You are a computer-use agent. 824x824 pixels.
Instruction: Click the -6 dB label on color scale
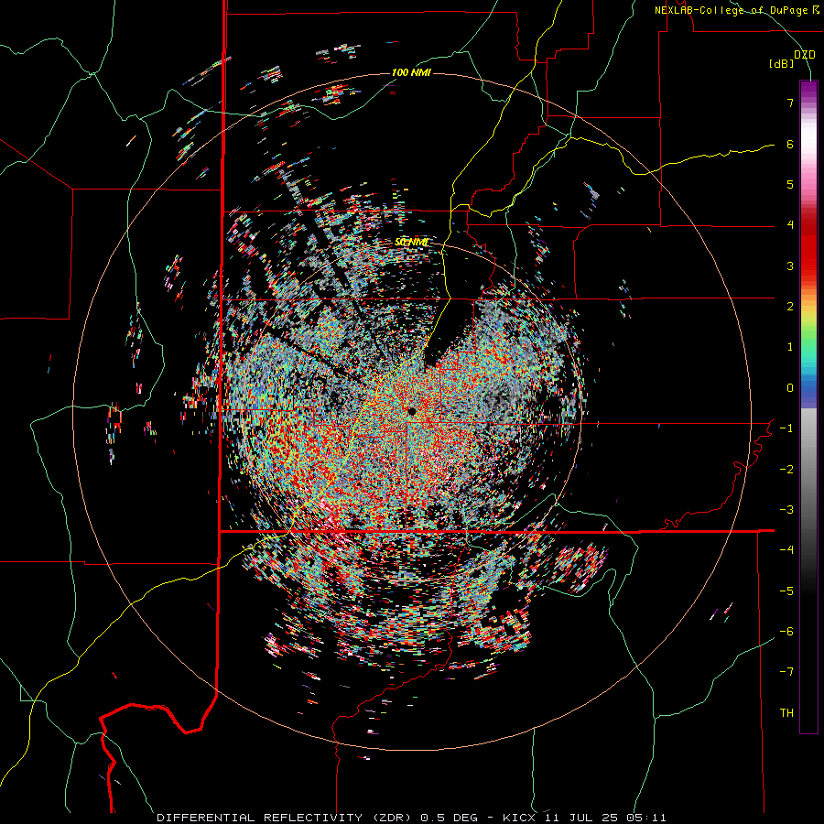(x=786, y=632)
